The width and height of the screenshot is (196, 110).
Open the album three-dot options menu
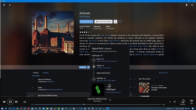pyautogui.click(x=115, y=22)
